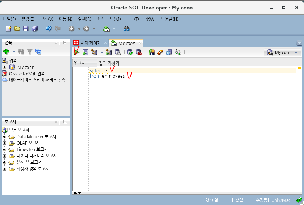Click the Explain Plan icon

[x=94, y=52]
